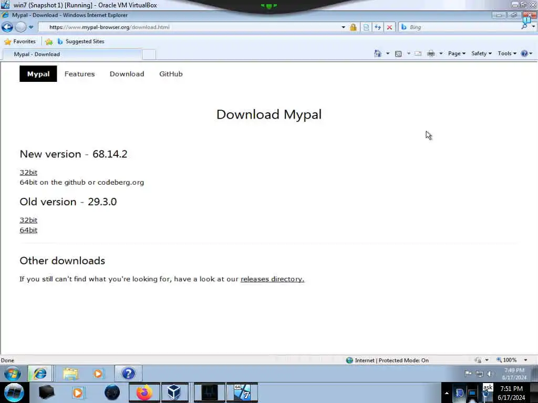The height and width of the screenshot is (403, 538).
Task: Click the status bar privacy lock icon
Action: pyautogui.click(x=478, y=360)
